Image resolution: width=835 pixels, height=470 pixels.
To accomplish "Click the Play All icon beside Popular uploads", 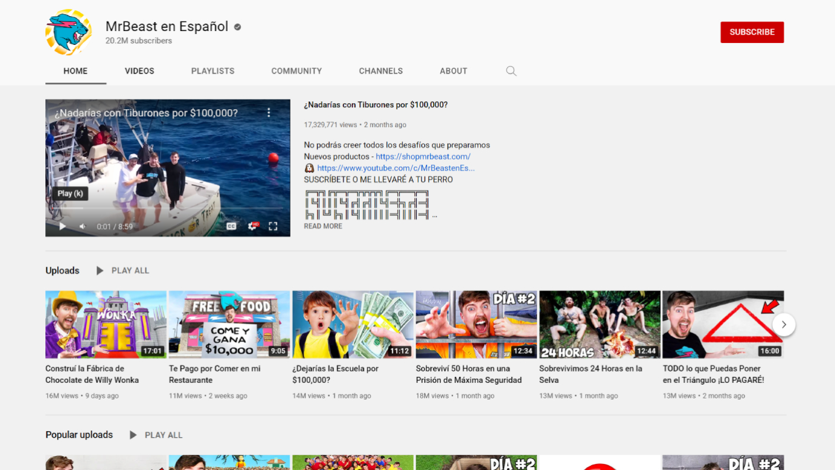I will [x=134, y=435].
